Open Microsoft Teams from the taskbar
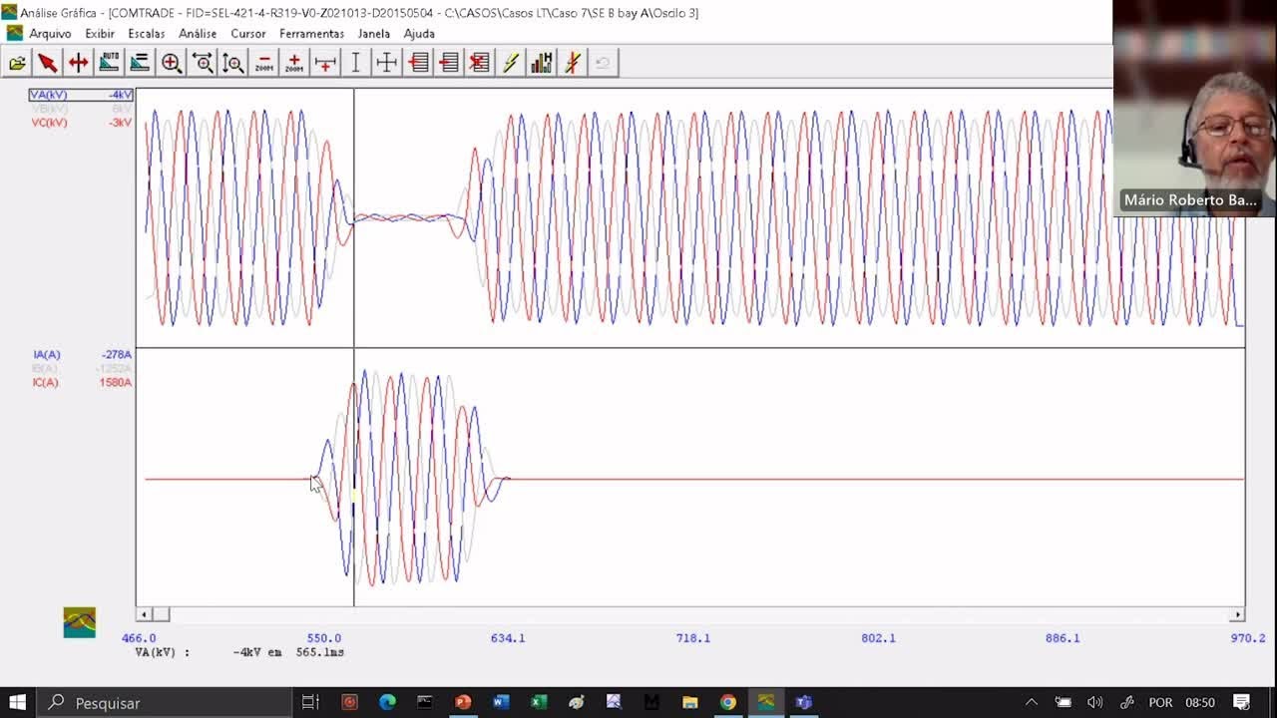Screen dimensions: 1277x718 coord(803,702)
